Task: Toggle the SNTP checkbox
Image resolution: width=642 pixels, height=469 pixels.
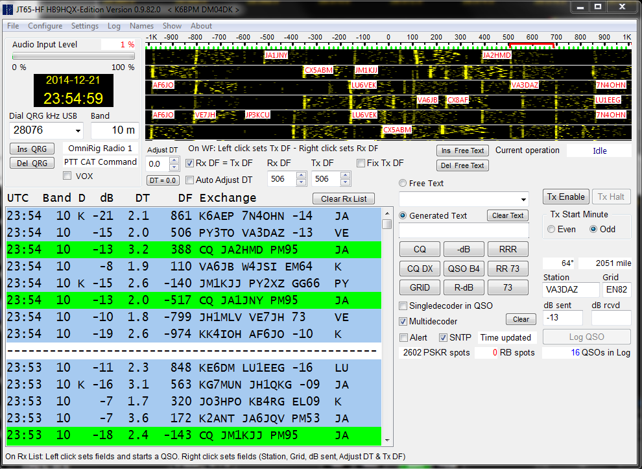Action: click(443, 337)
